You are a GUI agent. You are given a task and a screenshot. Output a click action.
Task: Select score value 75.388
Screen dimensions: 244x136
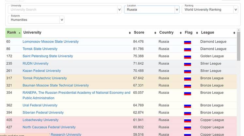138,56
